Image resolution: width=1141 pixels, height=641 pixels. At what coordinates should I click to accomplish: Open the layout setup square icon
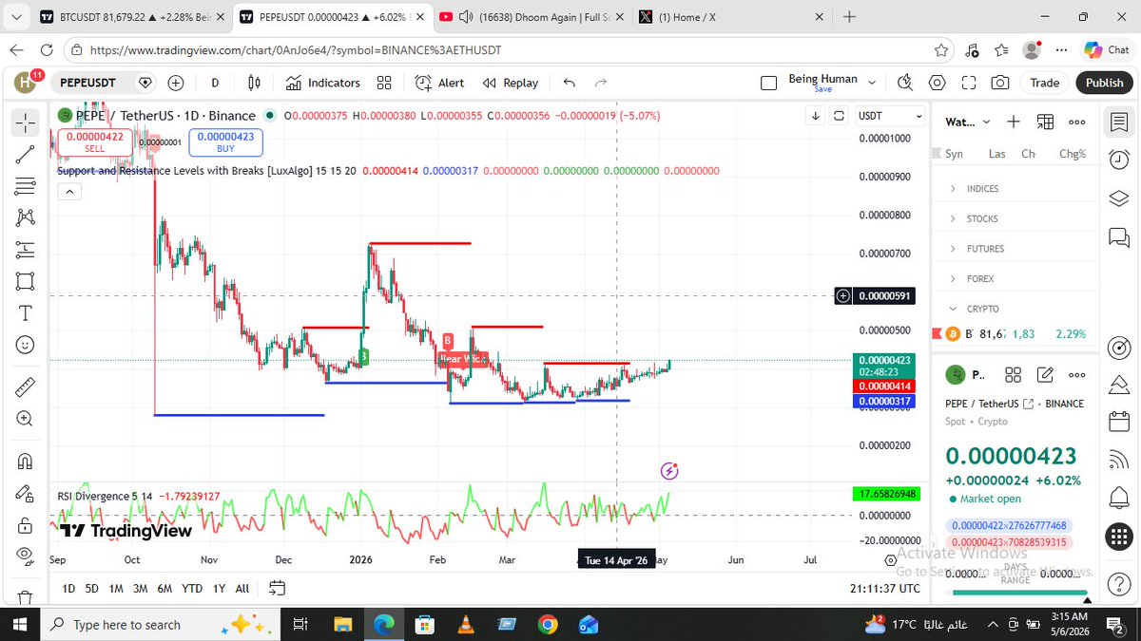pyautogui.click(x=769, y=84)
